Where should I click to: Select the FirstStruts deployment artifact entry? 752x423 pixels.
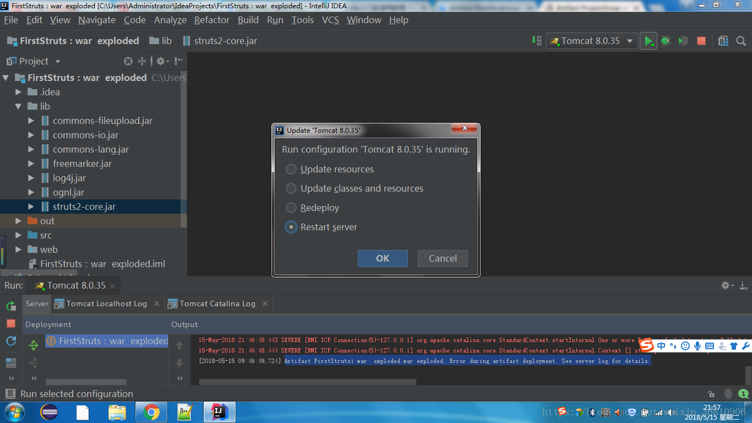pos(107,341)
